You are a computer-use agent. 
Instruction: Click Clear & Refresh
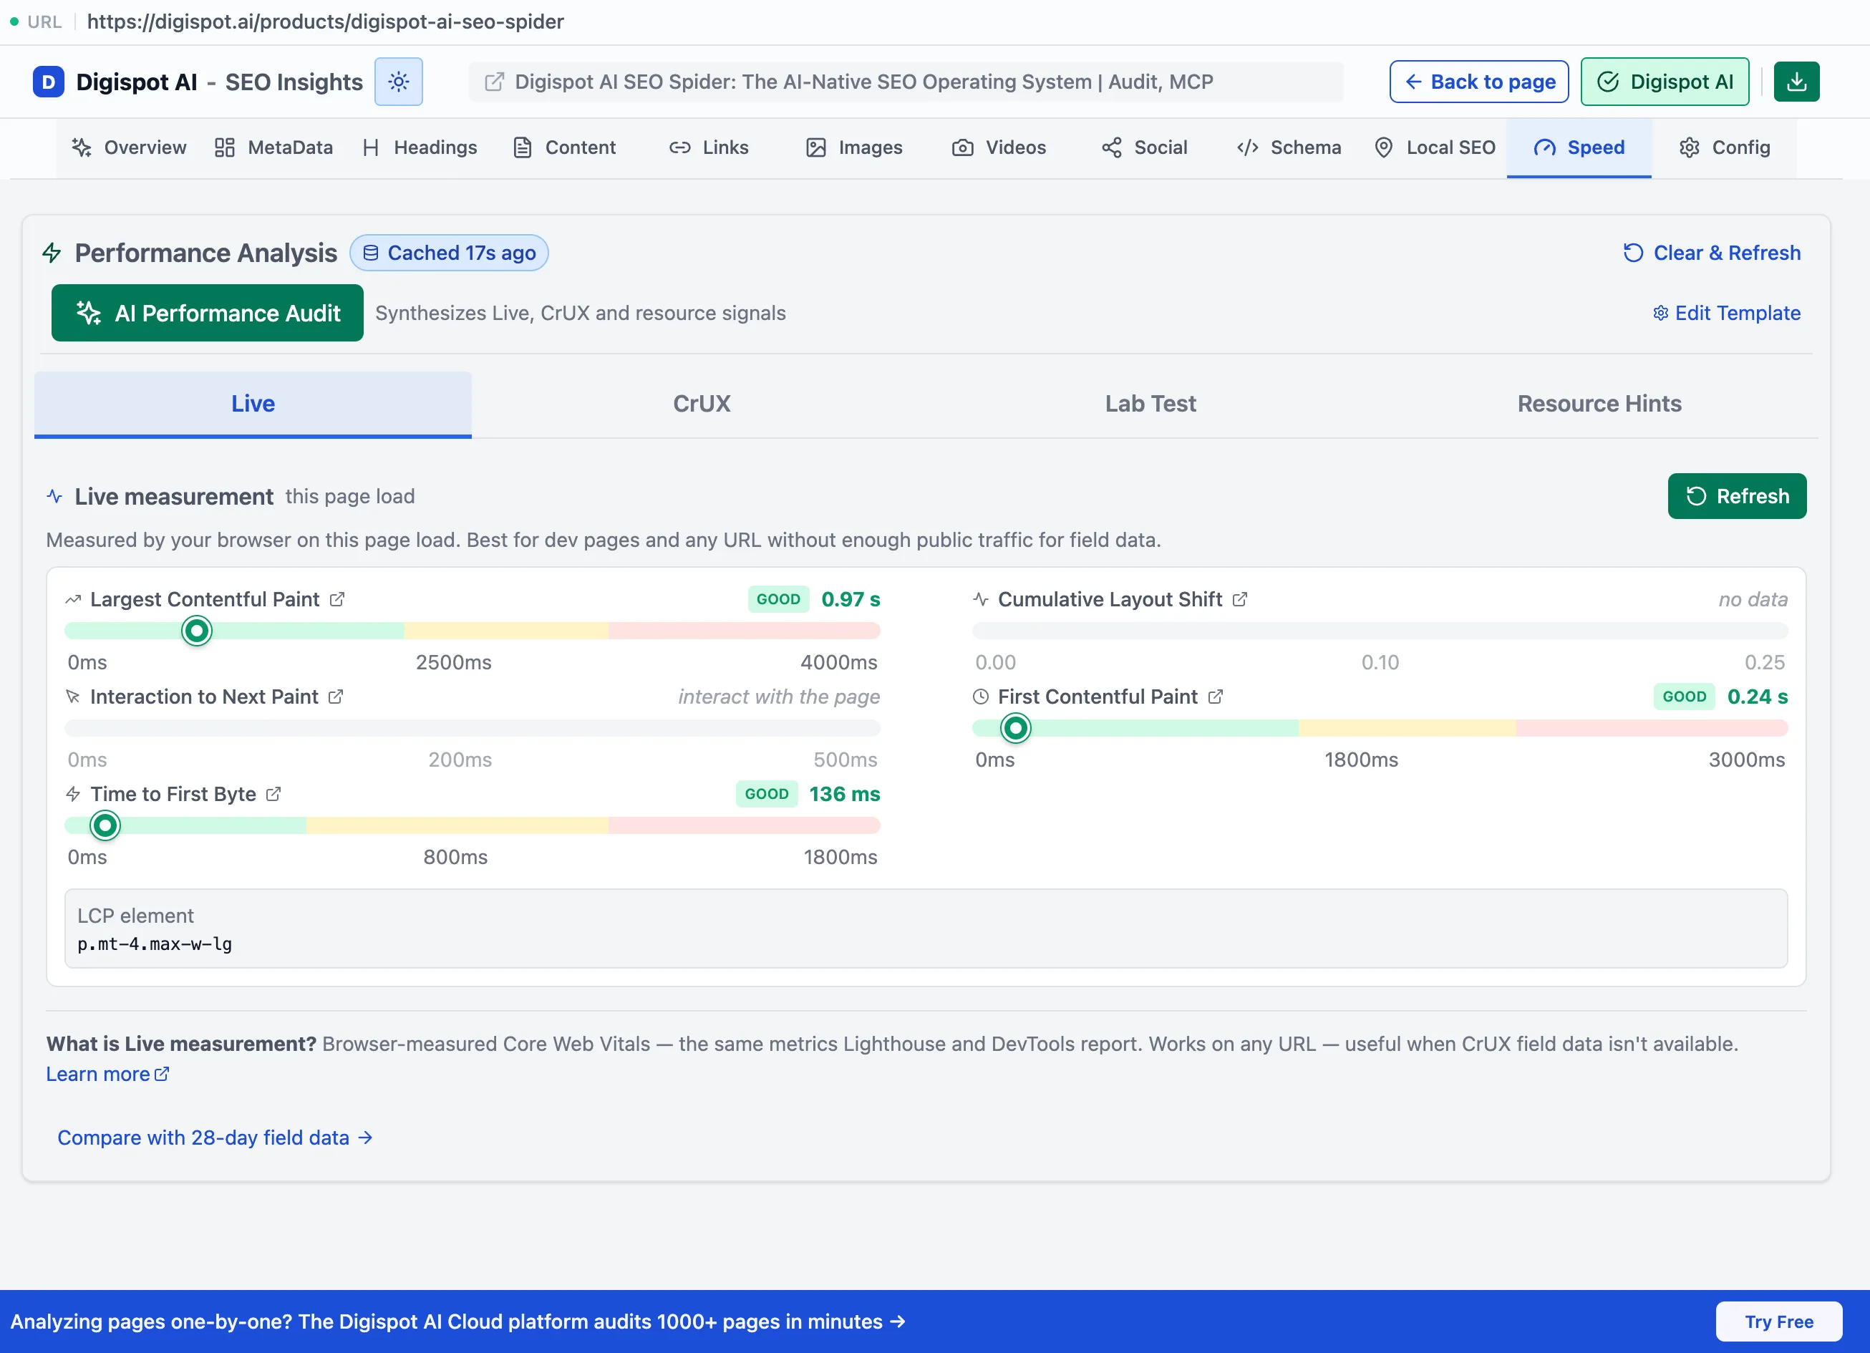tap(1712, 253)
